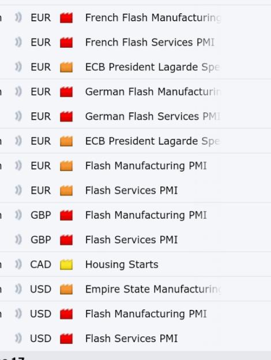Toggle alert sound icon for CAD Housing Starts
Screen dimensions: 271x360
18,264
